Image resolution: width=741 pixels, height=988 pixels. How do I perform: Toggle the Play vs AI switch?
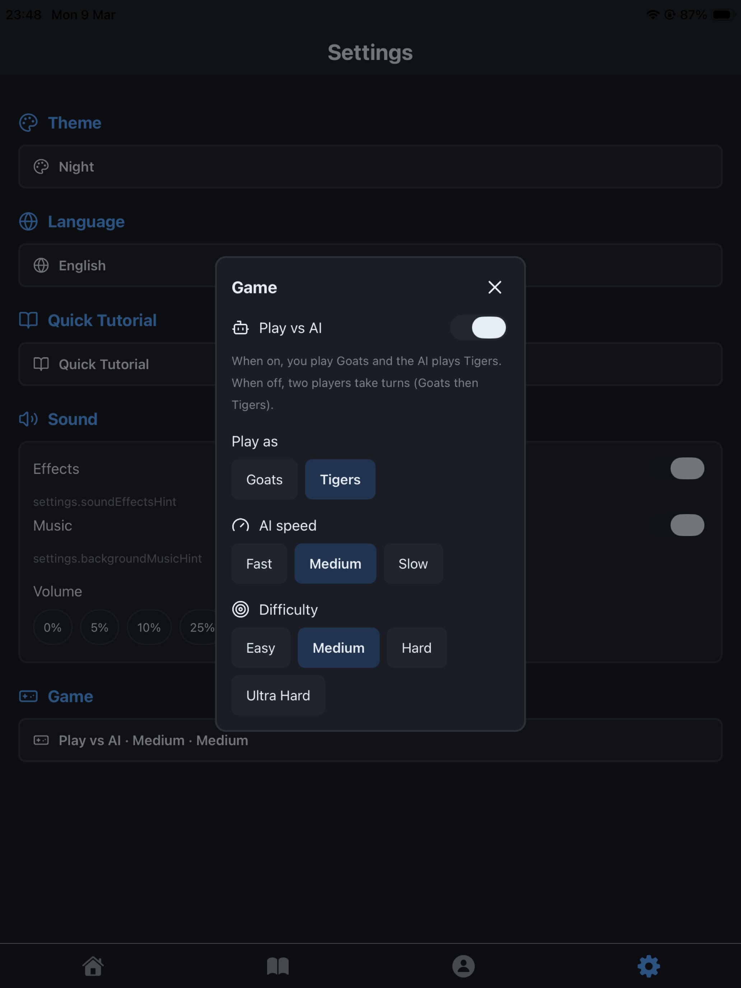[478, 328]
